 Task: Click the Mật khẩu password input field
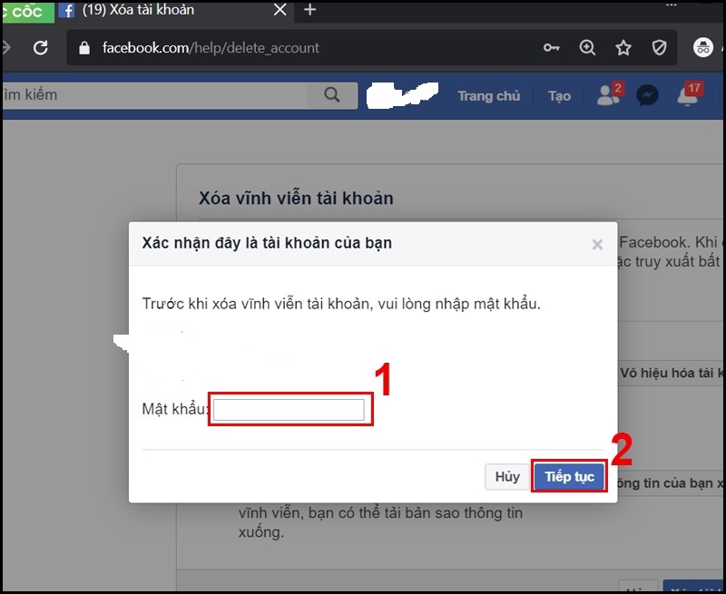289,409
